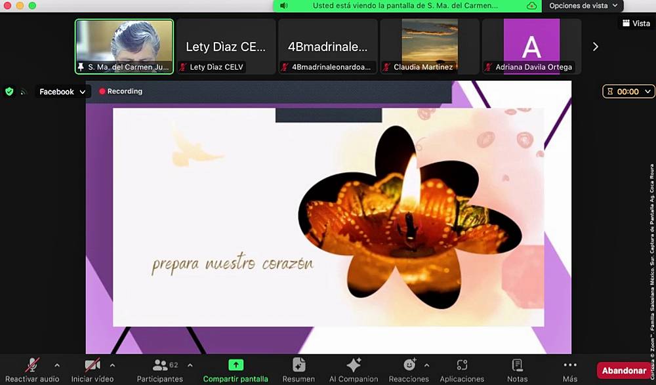Select the Claudia Martinez participant tile
This screenshot has height=385, width=656.
(x=430, y=47)
